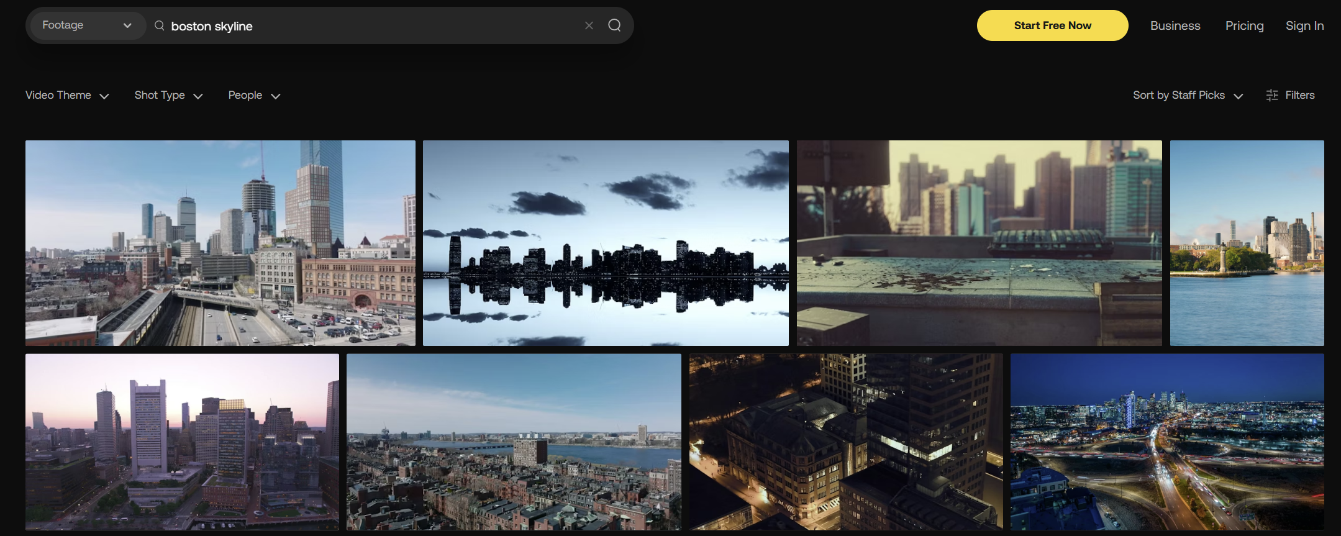The height and width of the screenshot is (536, 1341).
Task: Expand the Shot Type filter
Action: pos(168,95)
